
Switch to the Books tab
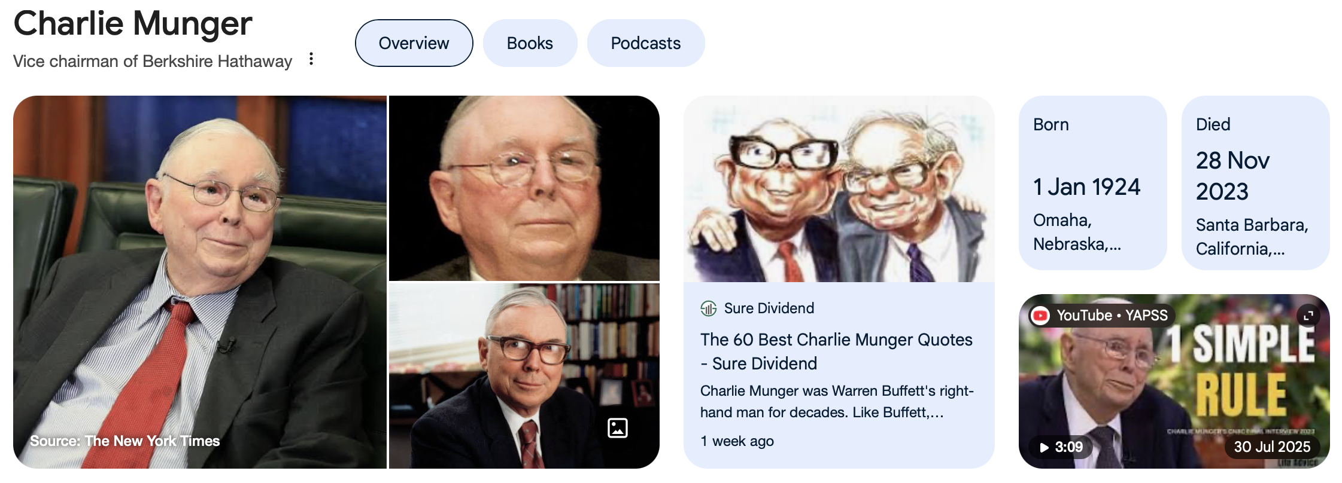click(x=530, y=43)
